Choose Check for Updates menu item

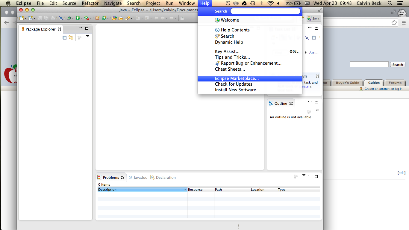click(x=250, y=84)
